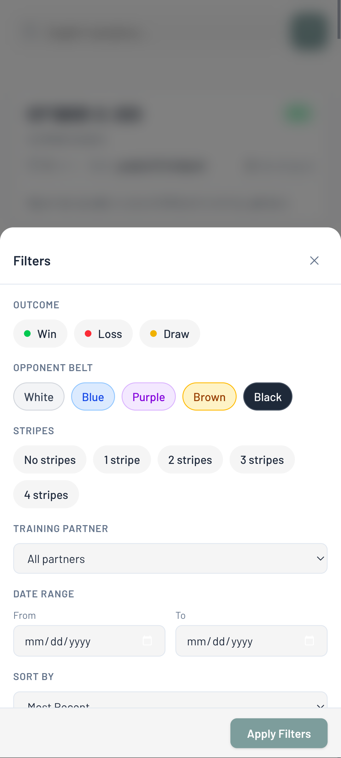The height and width of the screenshot is (758, 341).
Task: Select the White opponent belt filter
Action: [x=38, y=396]
